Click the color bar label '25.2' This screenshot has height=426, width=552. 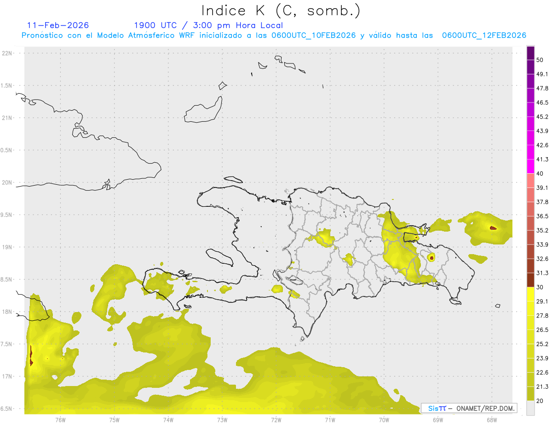[x=542, y=344]
